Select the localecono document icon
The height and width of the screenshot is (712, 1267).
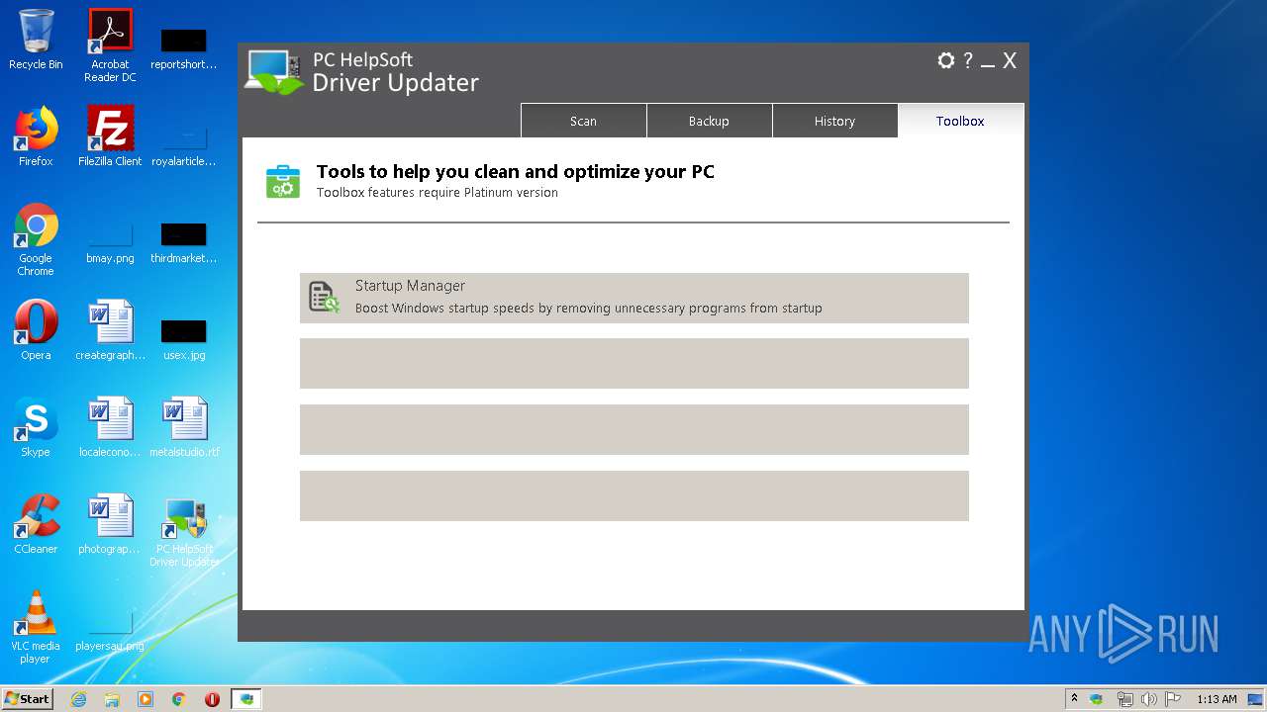pos(110,427)
